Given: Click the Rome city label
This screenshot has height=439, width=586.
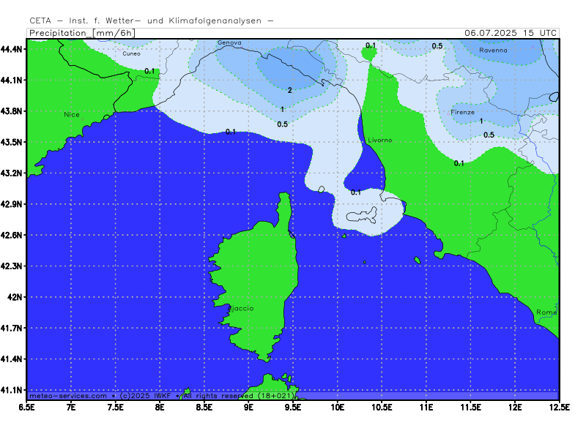Looking at the screenshot, I should click(546, 312).
